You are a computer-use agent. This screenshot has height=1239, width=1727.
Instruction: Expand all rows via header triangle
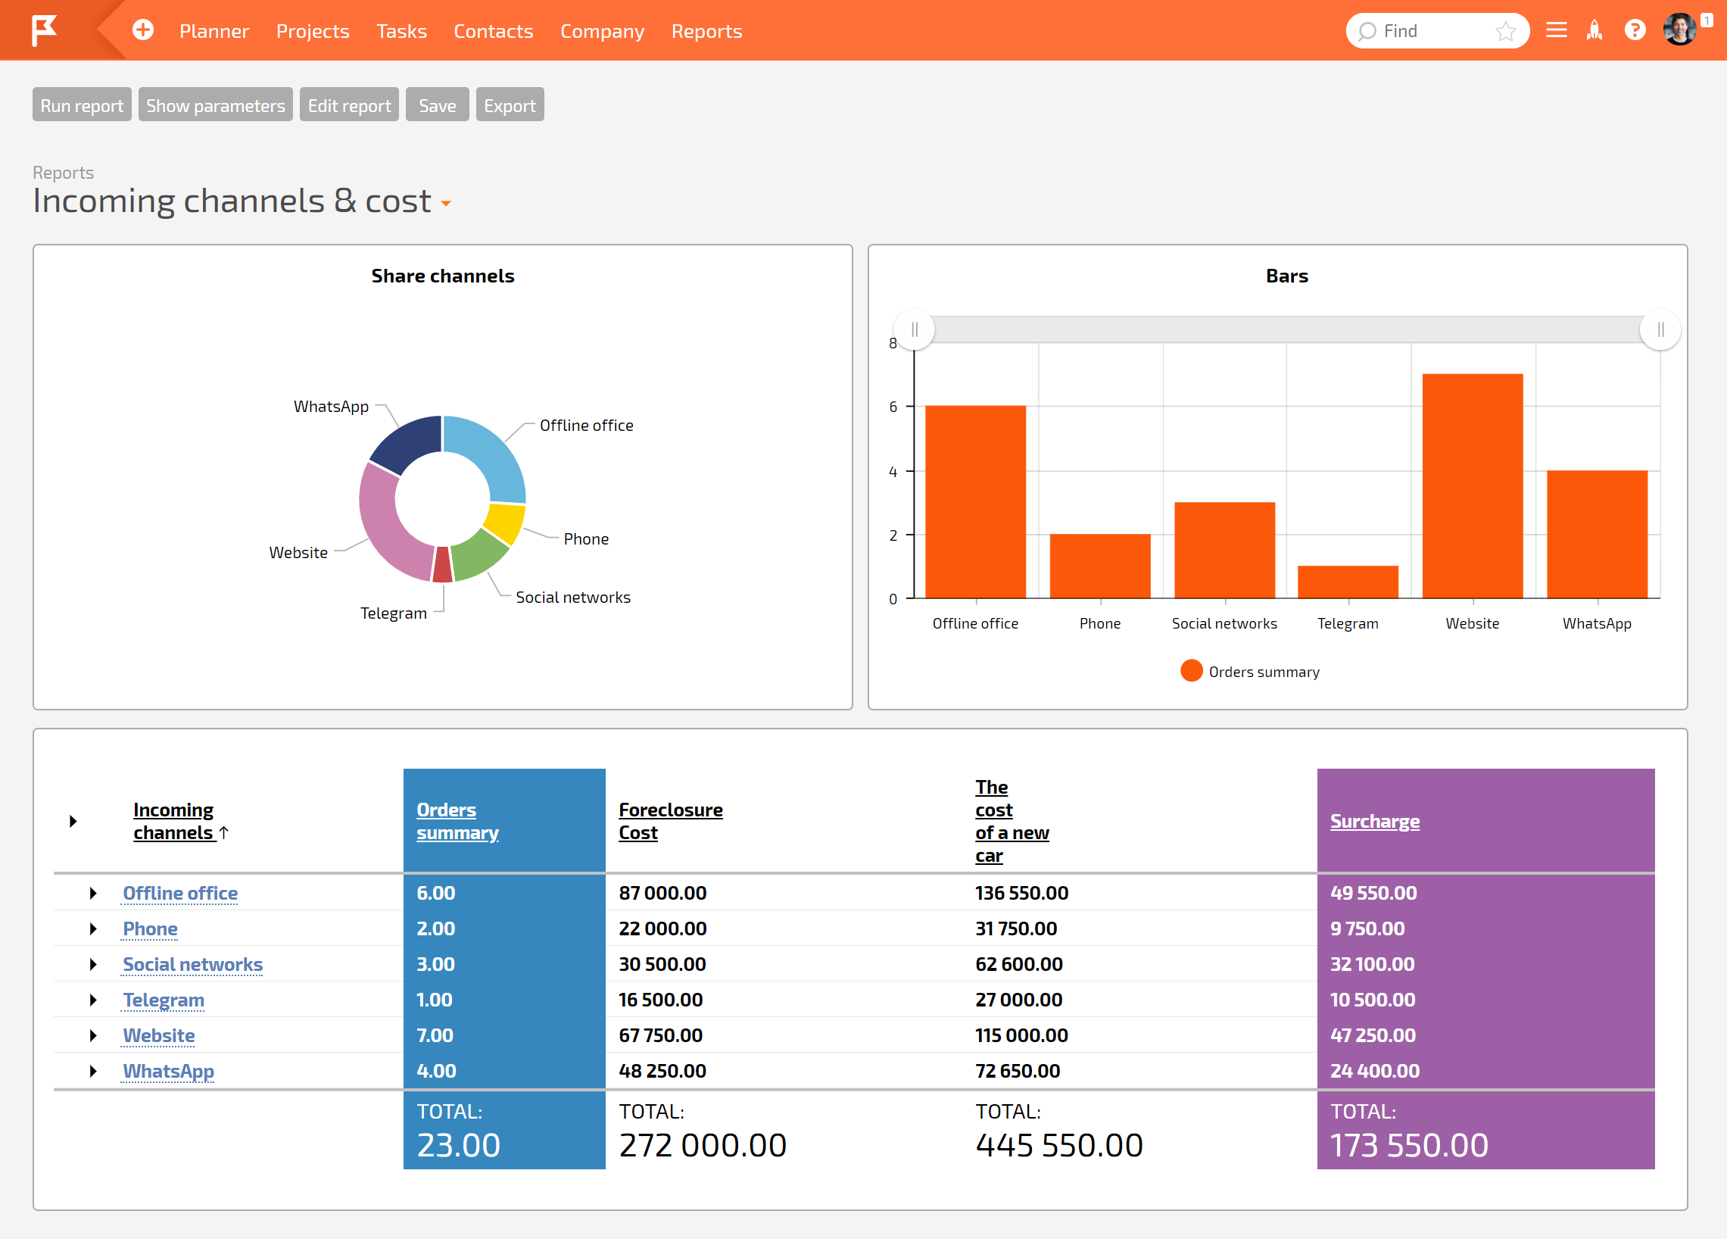(x=73, y=821)
